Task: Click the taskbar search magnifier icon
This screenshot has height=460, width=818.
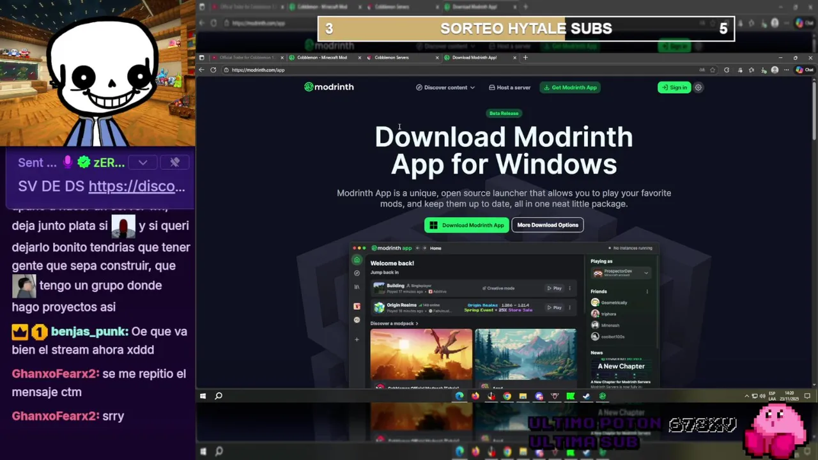Action: click(219, 396)
